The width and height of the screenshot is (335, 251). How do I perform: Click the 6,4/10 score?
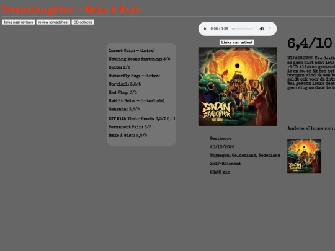point(310,43)
